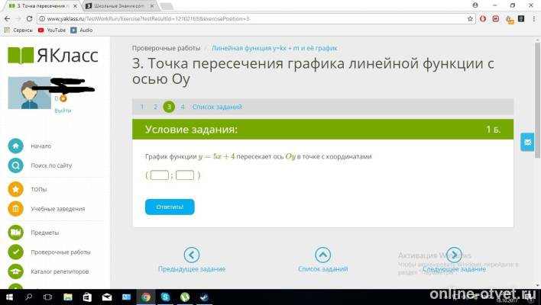Open the ТОПы star icon
Viewport: 541px width, 305px height.
15,189
